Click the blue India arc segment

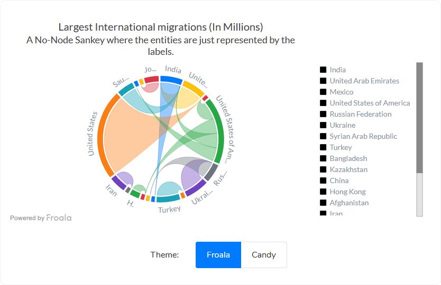171,80
